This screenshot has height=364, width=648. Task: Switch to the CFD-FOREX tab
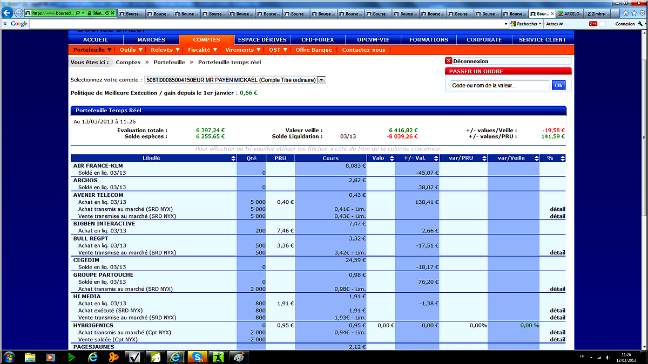[x=318, y=39]
